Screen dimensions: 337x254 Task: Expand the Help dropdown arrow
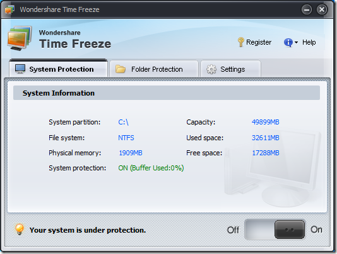pos(296,42)
